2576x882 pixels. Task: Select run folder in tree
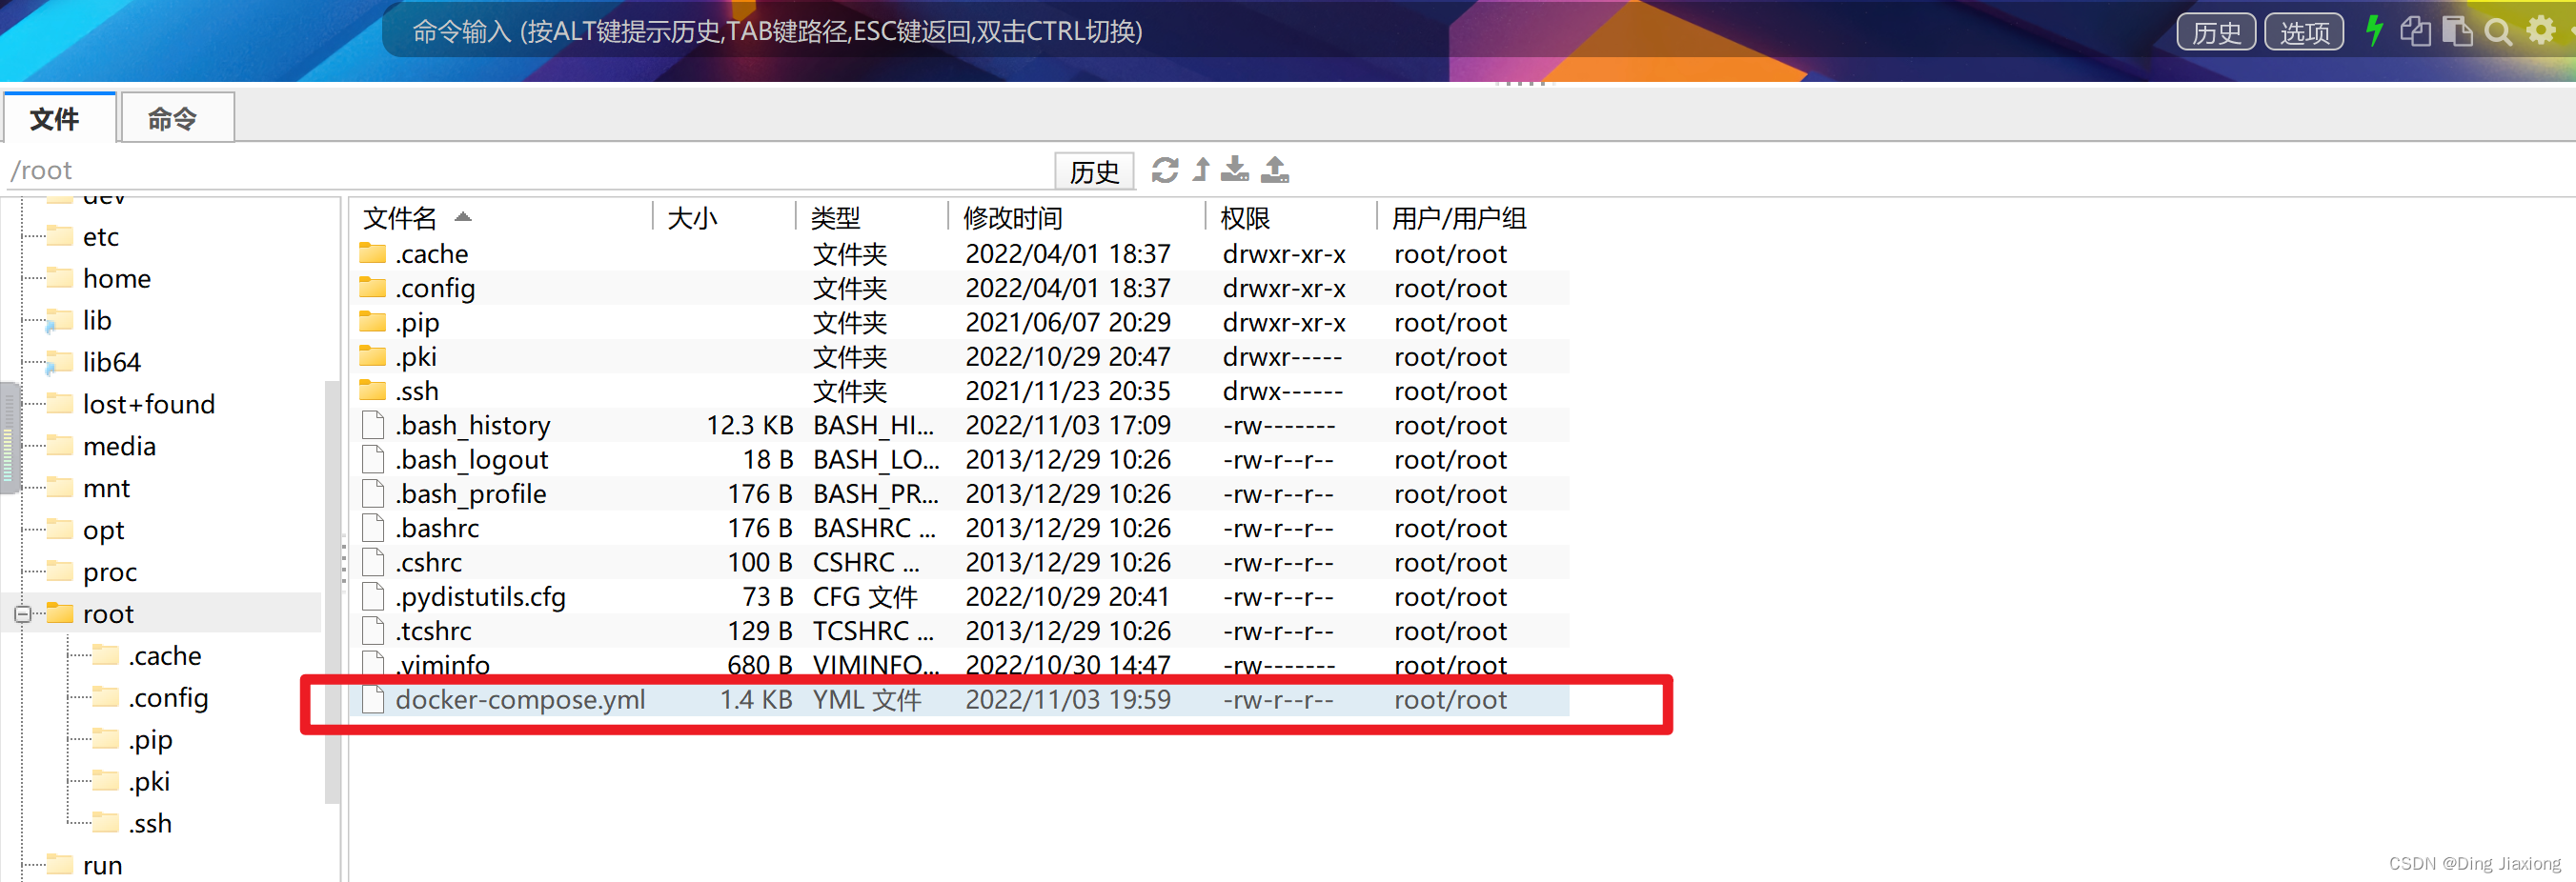(102, 866)
